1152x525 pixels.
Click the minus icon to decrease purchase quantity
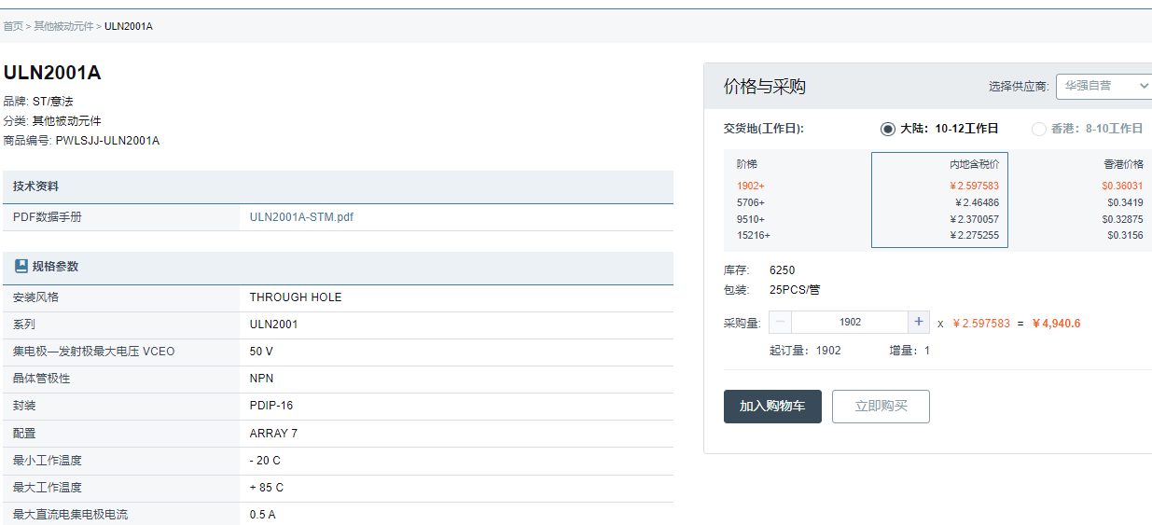[781, 322]
